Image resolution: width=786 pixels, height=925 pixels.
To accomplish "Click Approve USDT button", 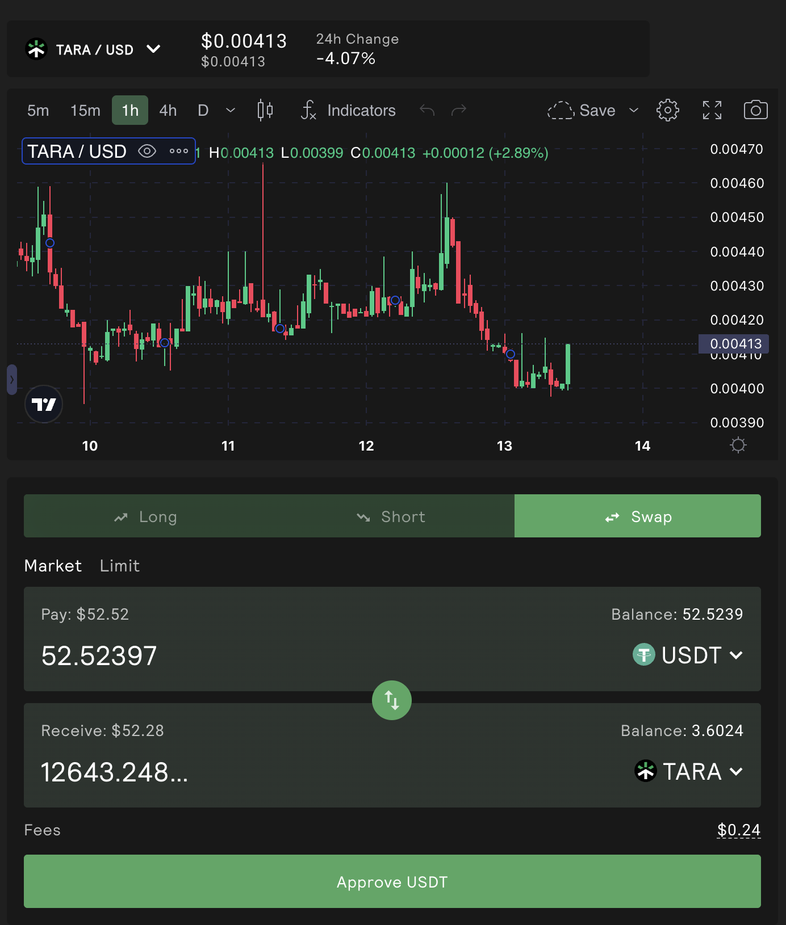I will [392, 881].
